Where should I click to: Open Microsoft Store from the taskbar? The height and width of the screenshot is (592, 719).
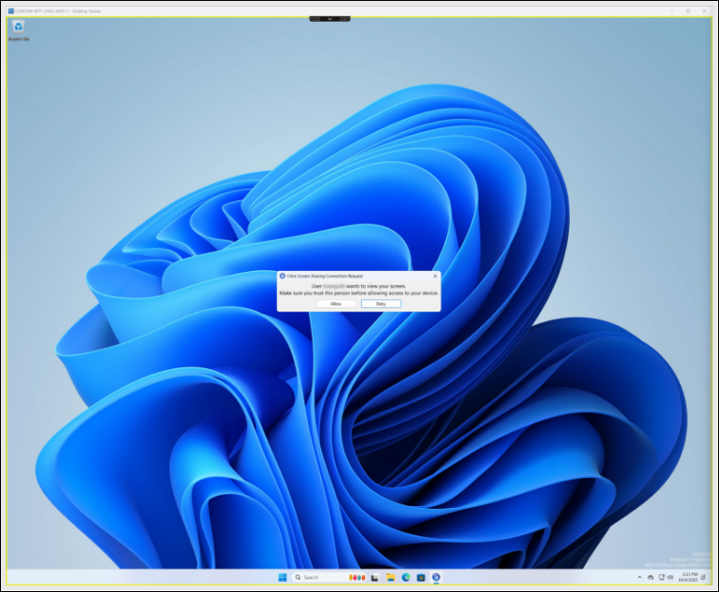pyautogui.click(x=420, y=577)
